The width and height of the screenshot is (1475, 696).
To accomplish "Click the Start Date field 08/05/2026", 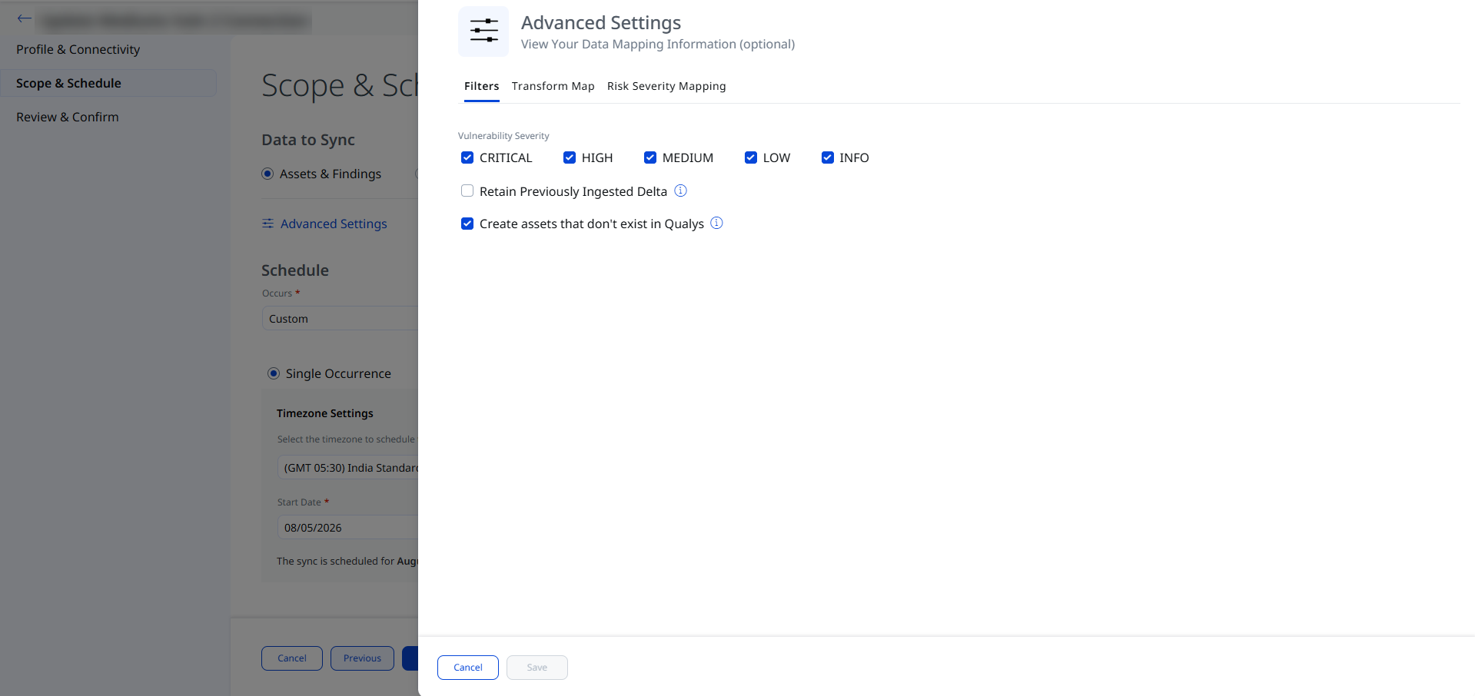I will pos(347,528).
